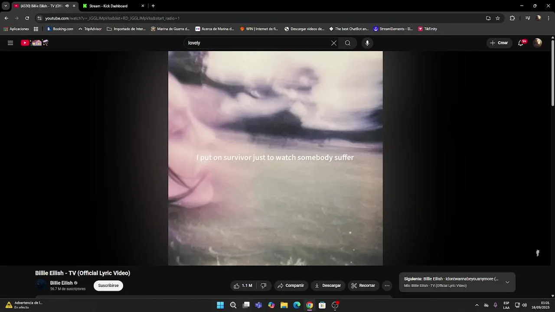Screen dimensions: 555x312
Task: Go back to previous page
Action: (6, 18)
